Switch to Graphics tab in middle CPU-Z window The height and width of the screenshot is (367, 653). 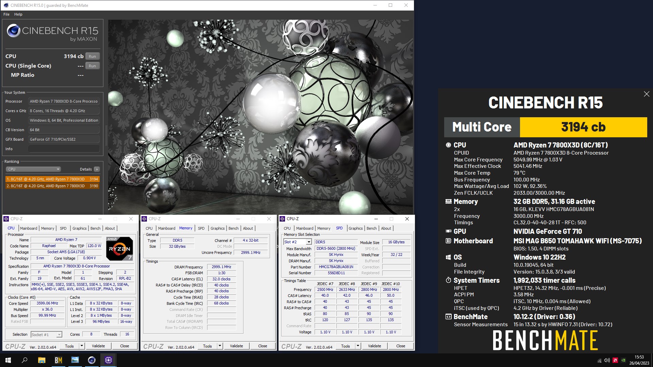click(x=217, y=228)
